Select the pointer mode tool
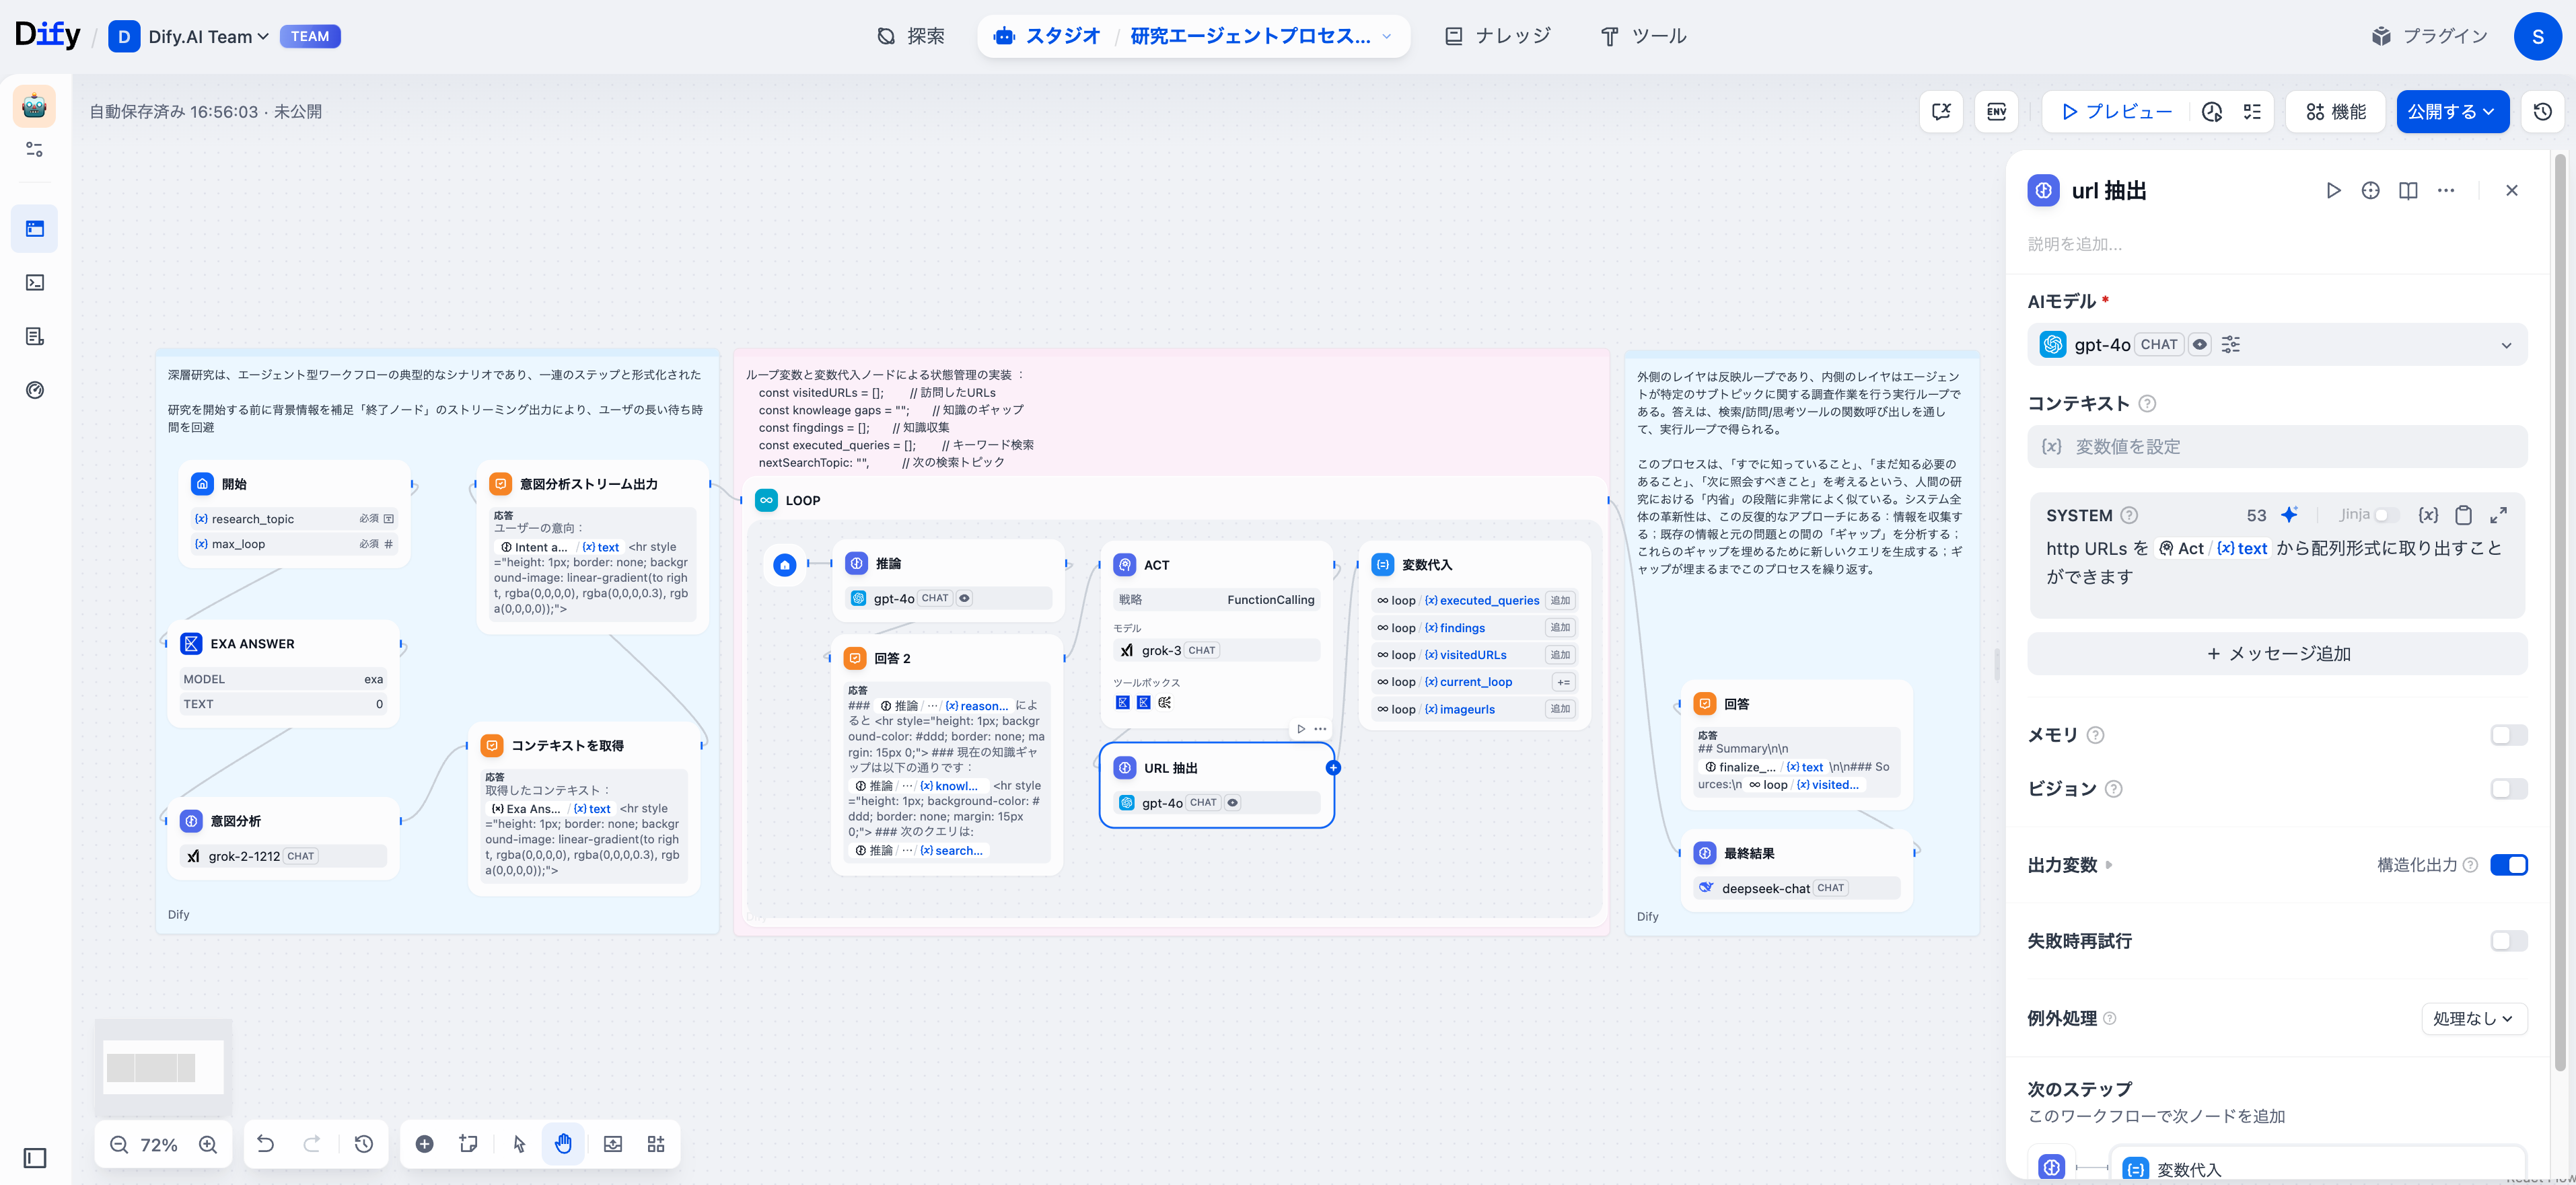Screen dimensions: 2576x1185 (519, 1144)
